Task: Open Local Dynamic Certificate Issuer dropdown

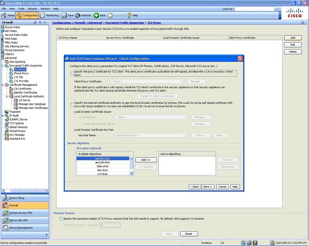Action: coord(151,117)
